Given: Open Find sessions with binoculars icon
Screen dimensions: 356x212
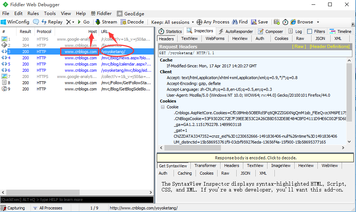Looking at the screenshot, I should coord(234,22).
